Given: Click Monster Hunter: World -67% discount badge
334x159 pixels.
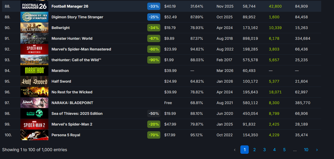Looking at the screenshot, I should 154,38.
